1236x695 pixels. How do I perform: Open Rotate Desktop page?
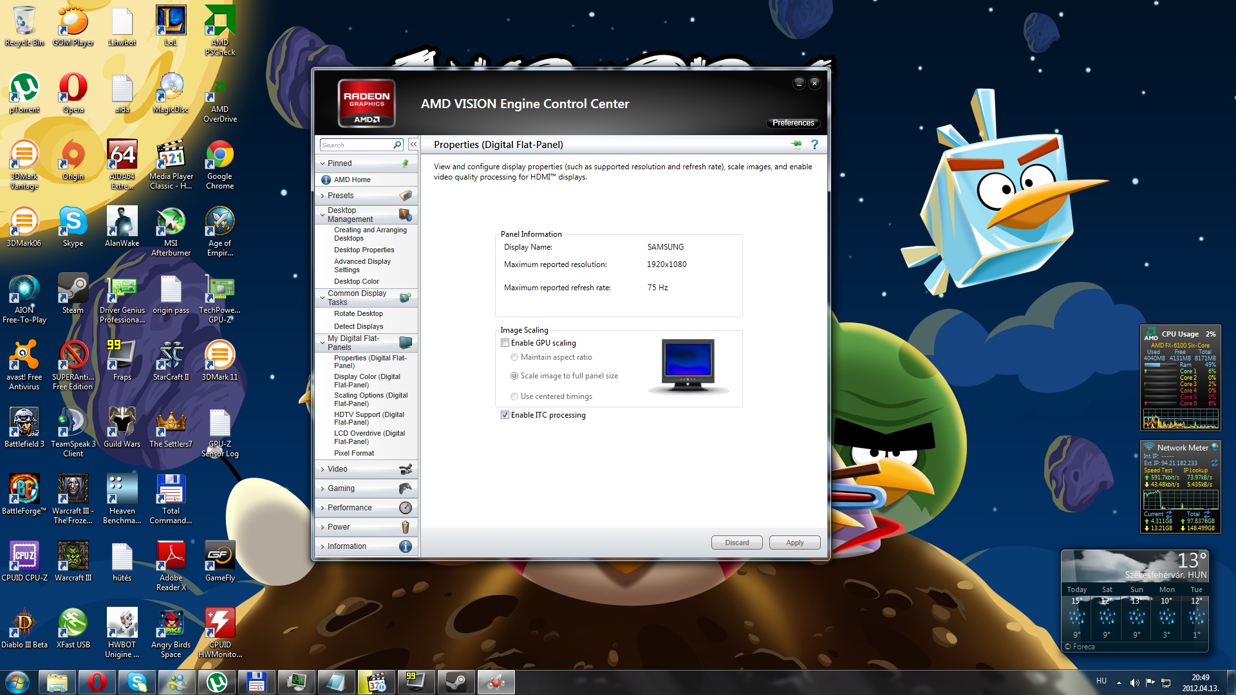359,313
